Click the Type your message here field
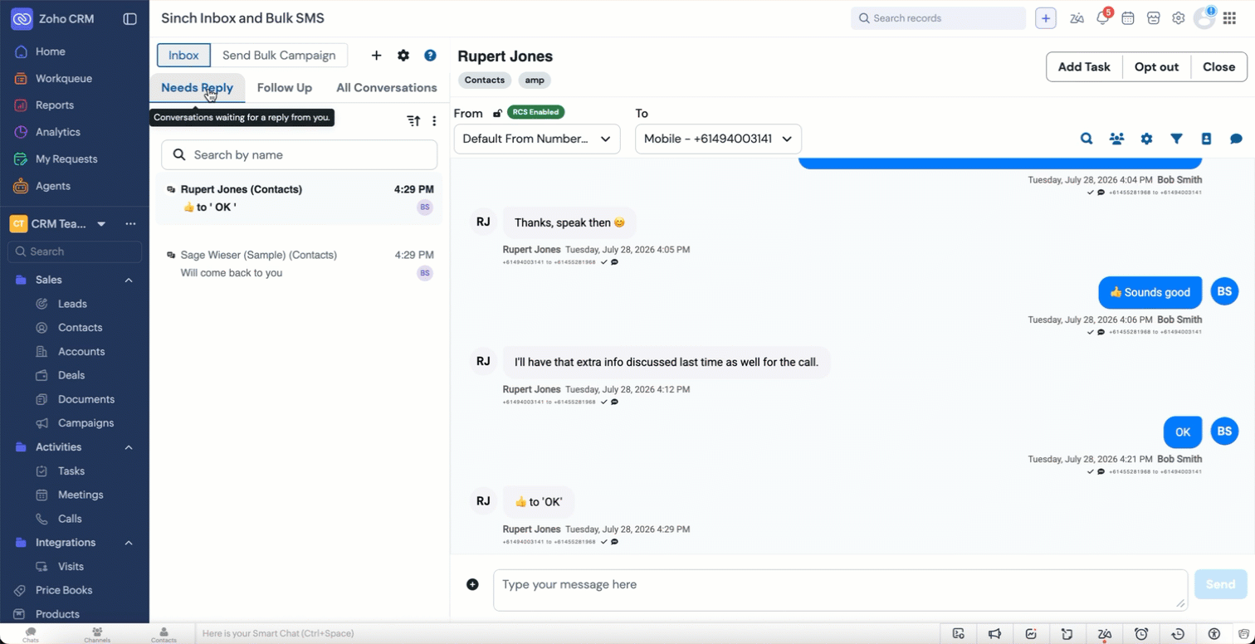The image size is (1255, 644). click(840, 590)
